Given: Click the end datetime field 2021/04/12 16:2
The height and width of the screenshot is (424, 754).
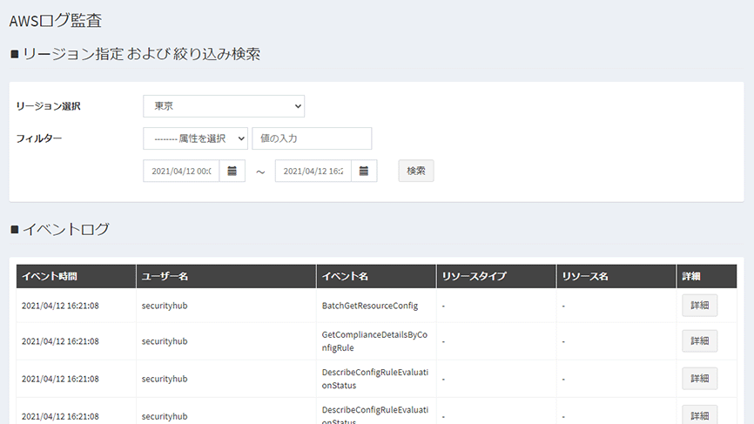Looking at the screenshot, I should coord(313,171).
